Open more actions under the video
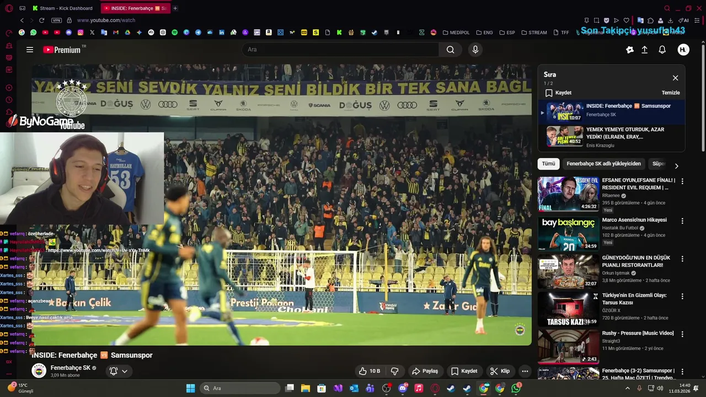 (525, 371)
